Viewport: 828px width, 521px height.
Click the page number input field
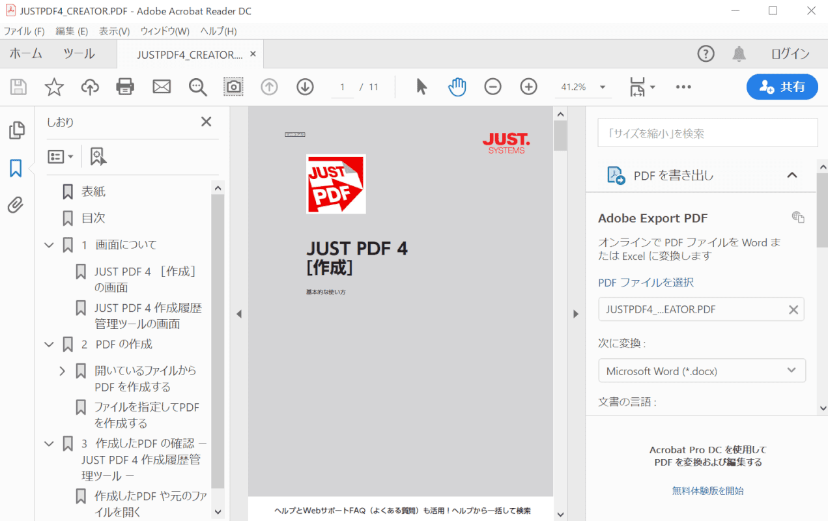tap(343, 87)
